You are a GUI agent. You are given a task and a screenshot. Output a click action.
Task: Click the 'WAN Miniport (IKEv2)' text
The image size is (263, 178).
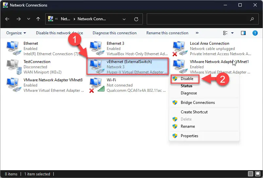click(x=43, y=72)
